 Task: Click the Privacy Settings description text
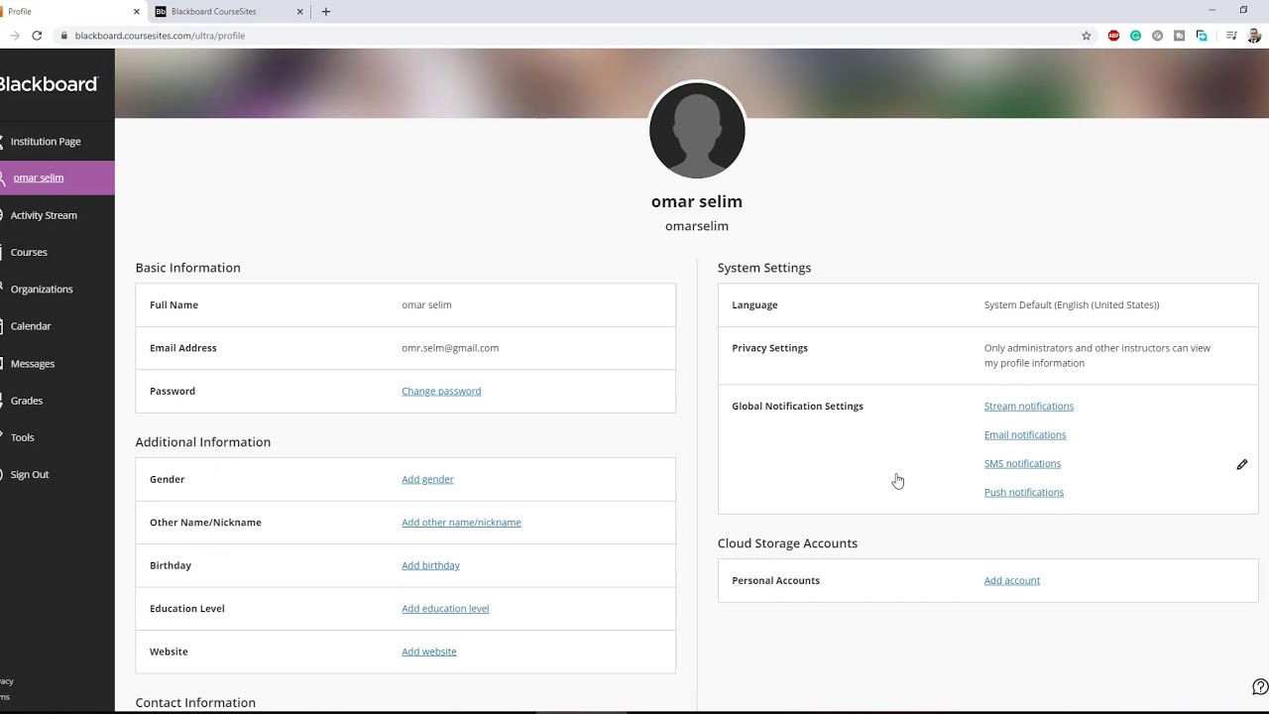1097,356
